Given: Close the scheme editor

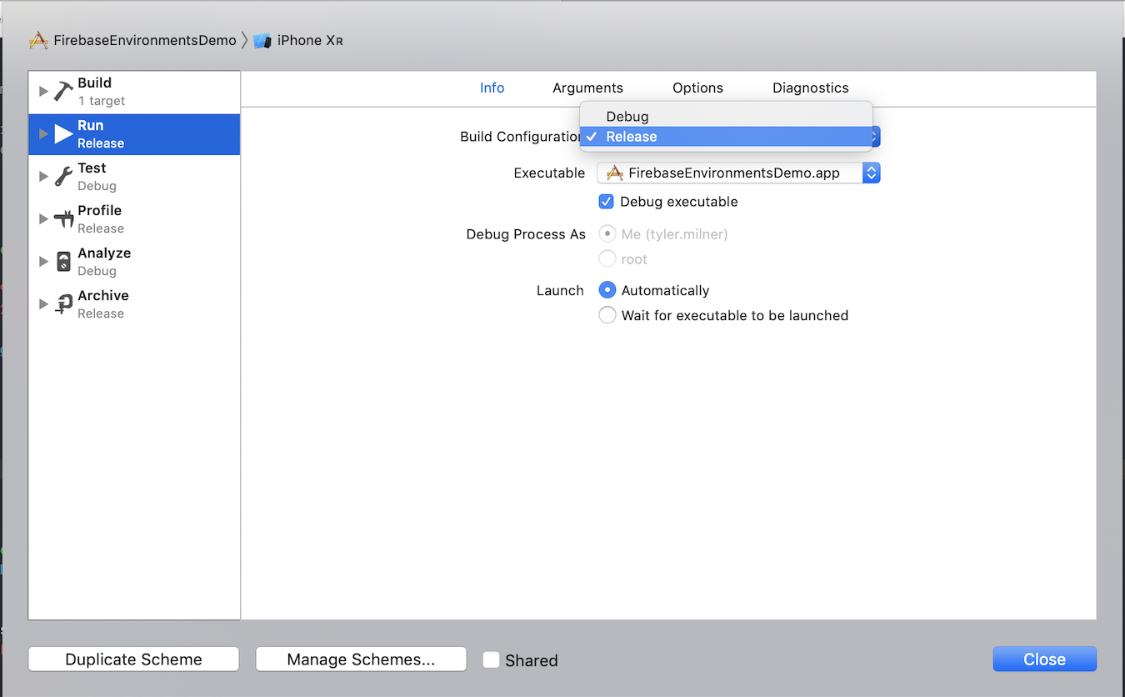Looking at the screenshot, I should (x=1044, y=659).
